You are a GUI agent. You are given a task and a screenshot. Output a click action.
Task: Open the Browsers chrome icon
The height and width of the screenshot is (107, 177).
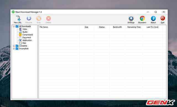tap(142, 18)
